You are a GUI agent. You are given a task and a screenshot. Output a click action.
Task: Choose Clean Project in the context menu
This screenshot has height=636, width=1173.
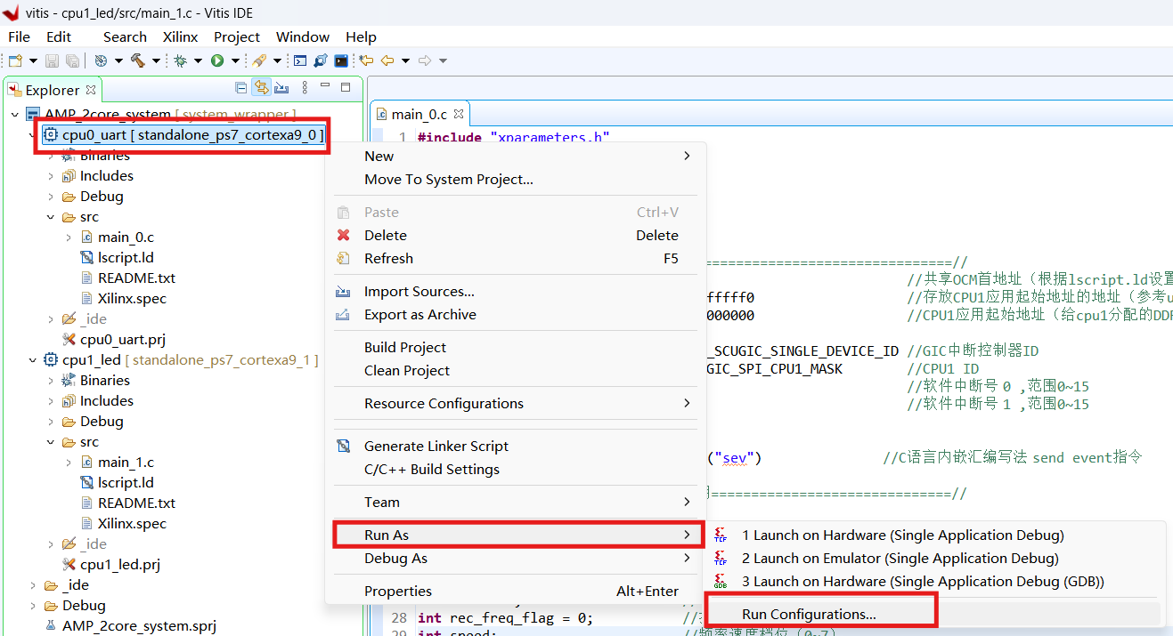pos(516,371)
